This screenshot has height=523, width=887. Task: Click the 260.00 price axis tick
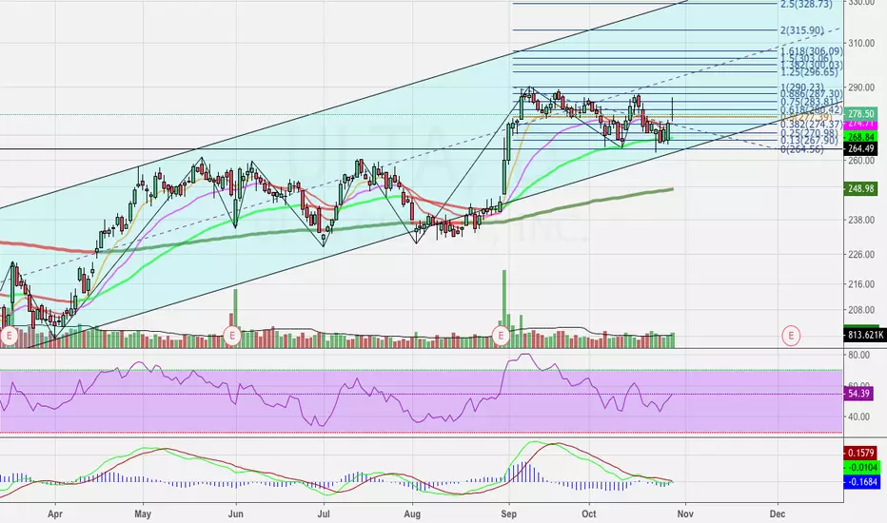[x=860, y=161]
